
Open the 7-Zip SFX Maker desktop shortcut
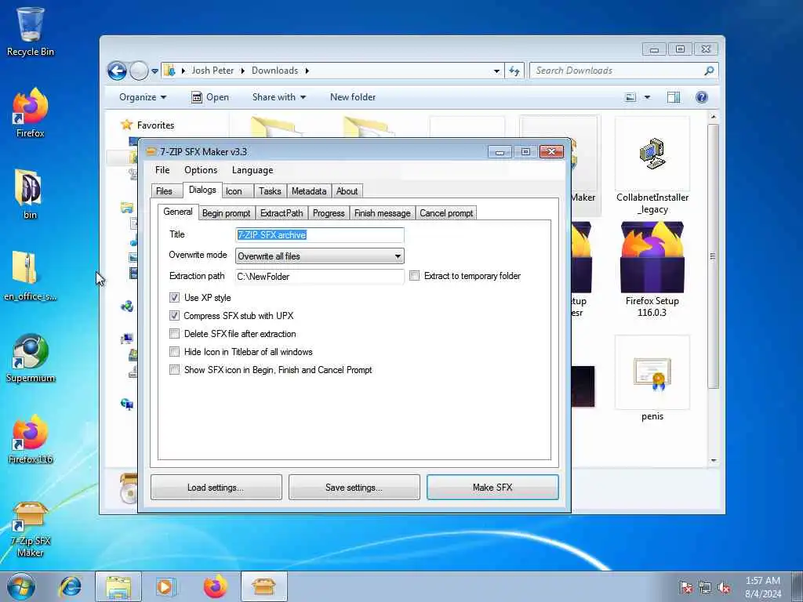point(31,529)
